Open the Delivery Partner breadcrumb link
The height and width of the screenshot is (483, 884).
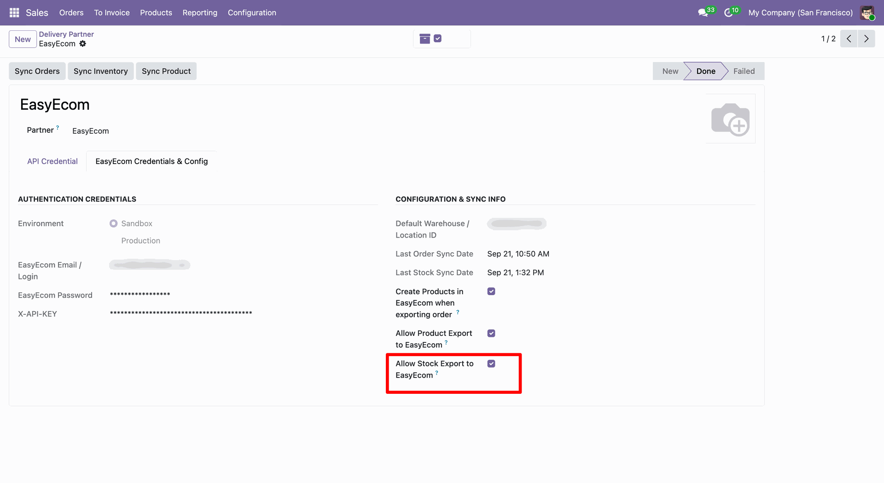(x=66, y=34)
